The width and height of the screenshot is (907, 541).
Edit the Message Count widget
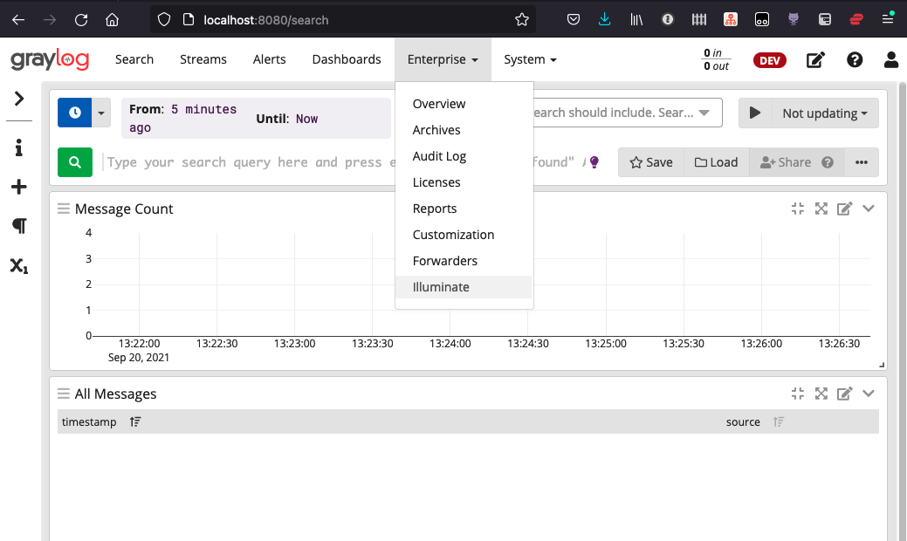point(844,209)
